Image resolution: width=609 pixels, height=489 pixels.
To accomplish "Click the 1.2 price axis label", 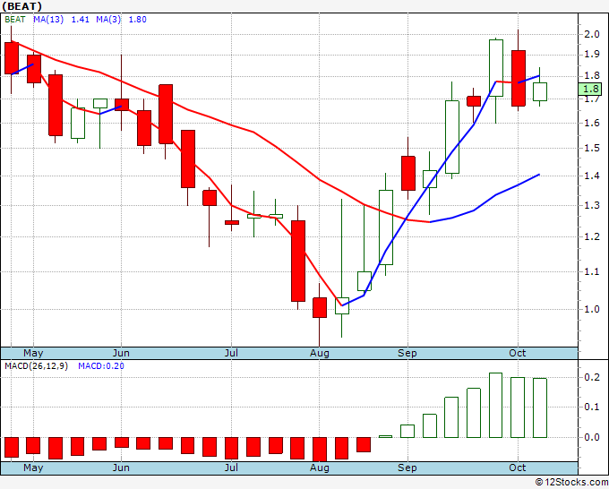I will click(x=592, y=237).
